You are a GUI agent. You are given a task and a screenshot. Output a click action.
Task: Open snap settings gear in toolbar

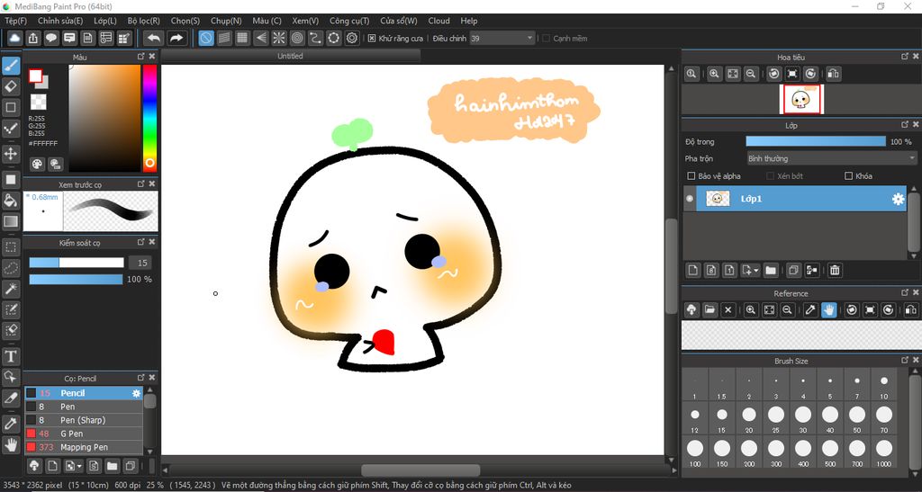[352, 38]
